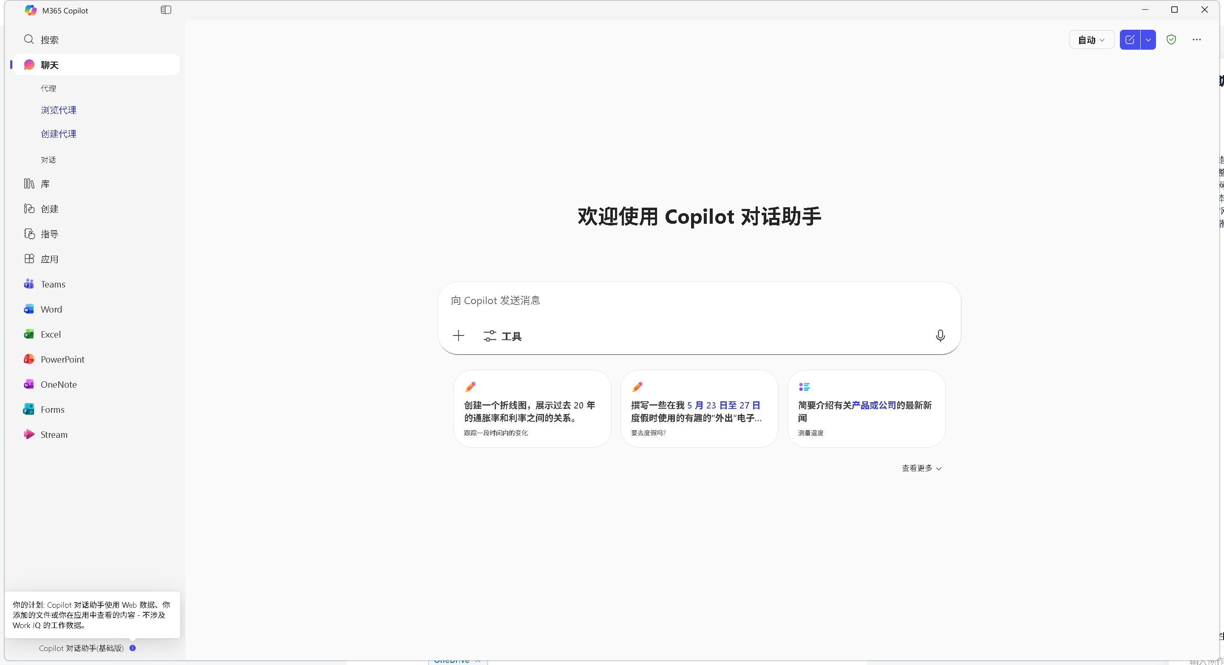Image resolution: width=1224 pixels, height=665 pixels.
Task: Open the 工具 tools button
Action: [x=503, y=336]
